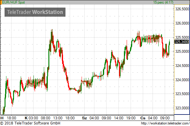190x126 pixels.
Task: Click the Cs day marker on time axis
Action: coord(143,118)
